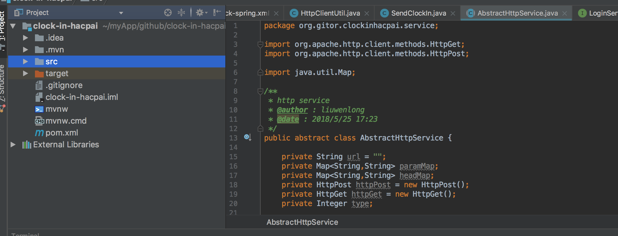Image resolution: width=618 pixels, height=236 pixels.
Task: Select the .gitignore file
Action: coord(64,85)
